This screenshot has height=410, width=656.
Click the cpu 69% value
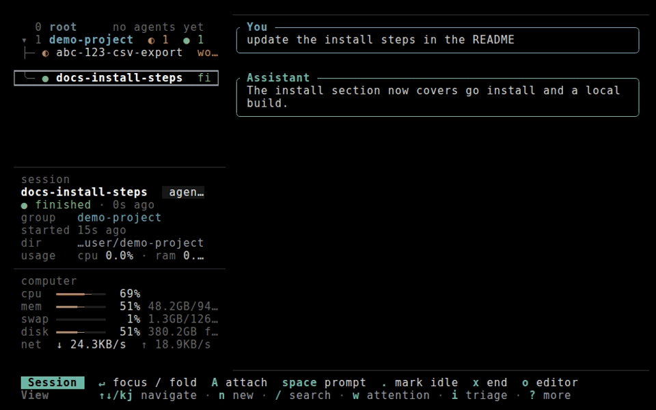(x=130, y=294)
